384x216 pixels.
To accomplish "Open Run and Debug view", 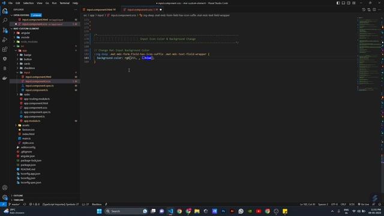I will (x=5, y=40).
